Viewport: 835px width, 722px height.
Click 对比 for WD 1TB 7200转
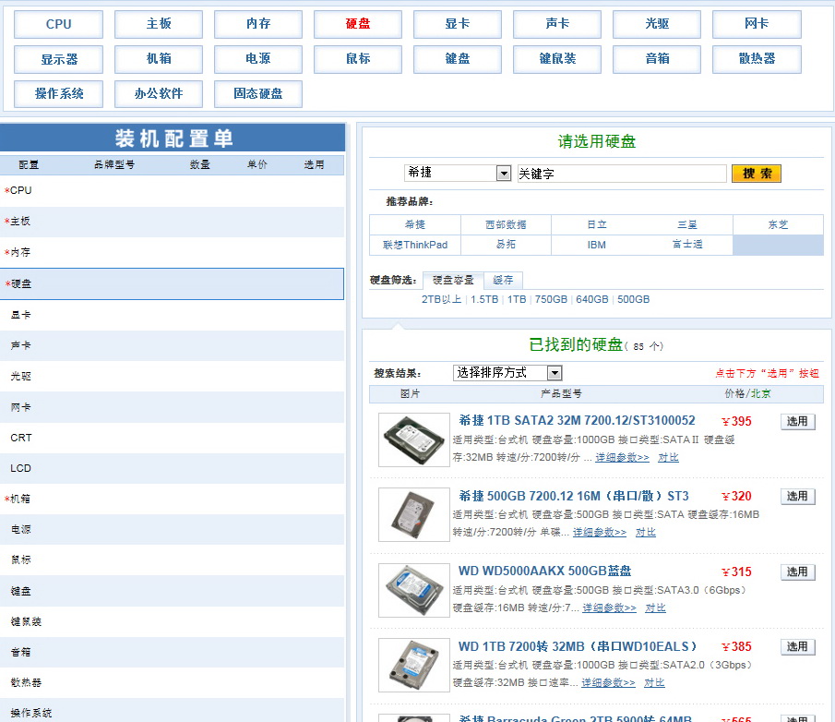(x=654, y=682)
